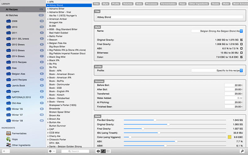The width and height of the screenshot is (248, 155).
Task: Click the Original Gravity slider handle
Action: pyautogui.click(x=168, y=124)
